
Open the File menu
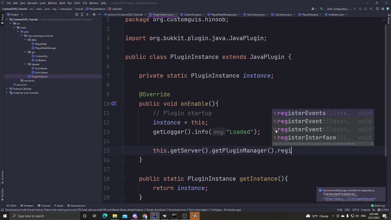coord(9,3)
